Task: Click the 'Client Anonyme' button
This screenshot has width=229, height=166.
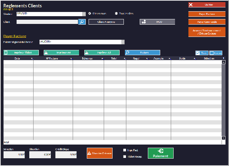Action: pos(106,22)
